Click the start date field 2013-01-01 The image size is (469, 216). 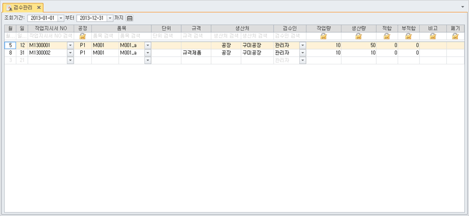point(43,18)
